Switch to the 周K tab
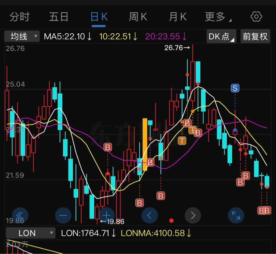 pyautogui.click(x=138, y=17)
